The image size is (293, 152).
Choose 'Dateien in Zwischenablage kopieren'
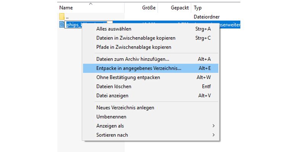136,38
